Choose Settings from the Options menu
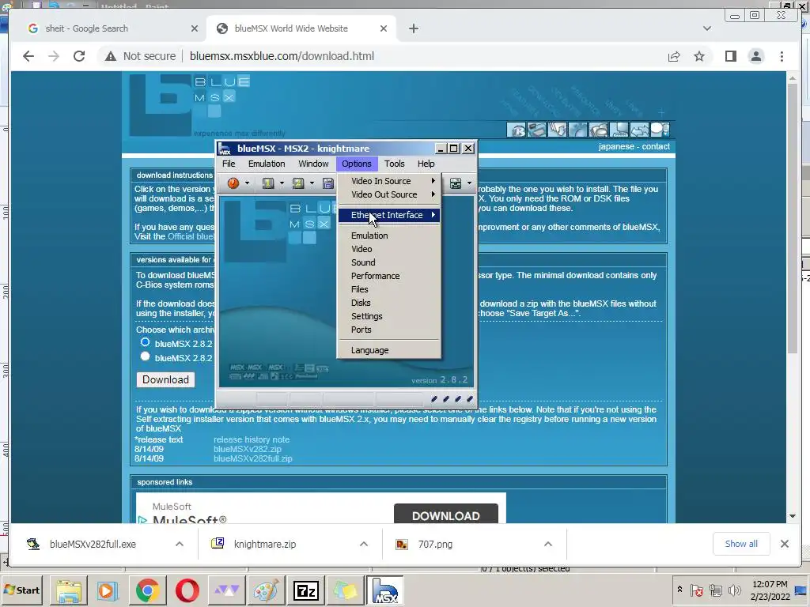Screen dimensions: 810x607 pos(389,316)
